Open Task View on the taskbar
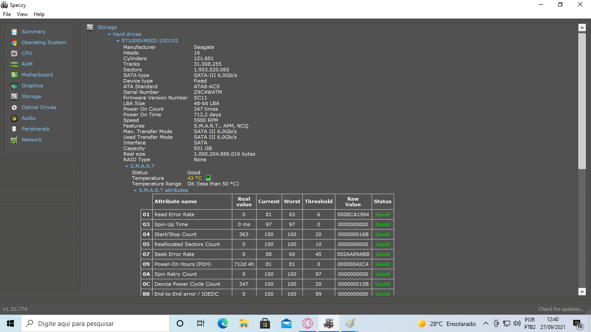The width and height of the screenshot is (591, 332). tap(201, 323)
